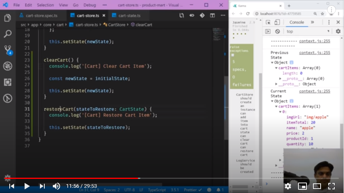Viewport: 344px width, 193px height.
Task: Toggle the raise exceptions checkbox
Action: [x=233, y=55]
